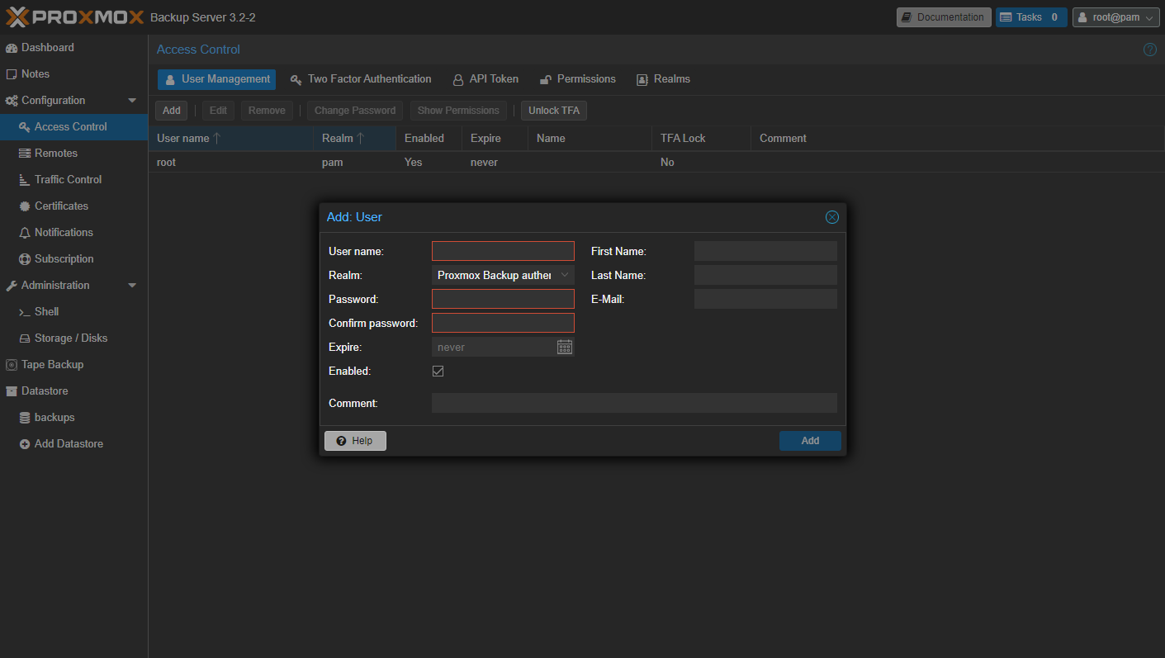Click the Traffic Control chart icon

coord(25,180)
